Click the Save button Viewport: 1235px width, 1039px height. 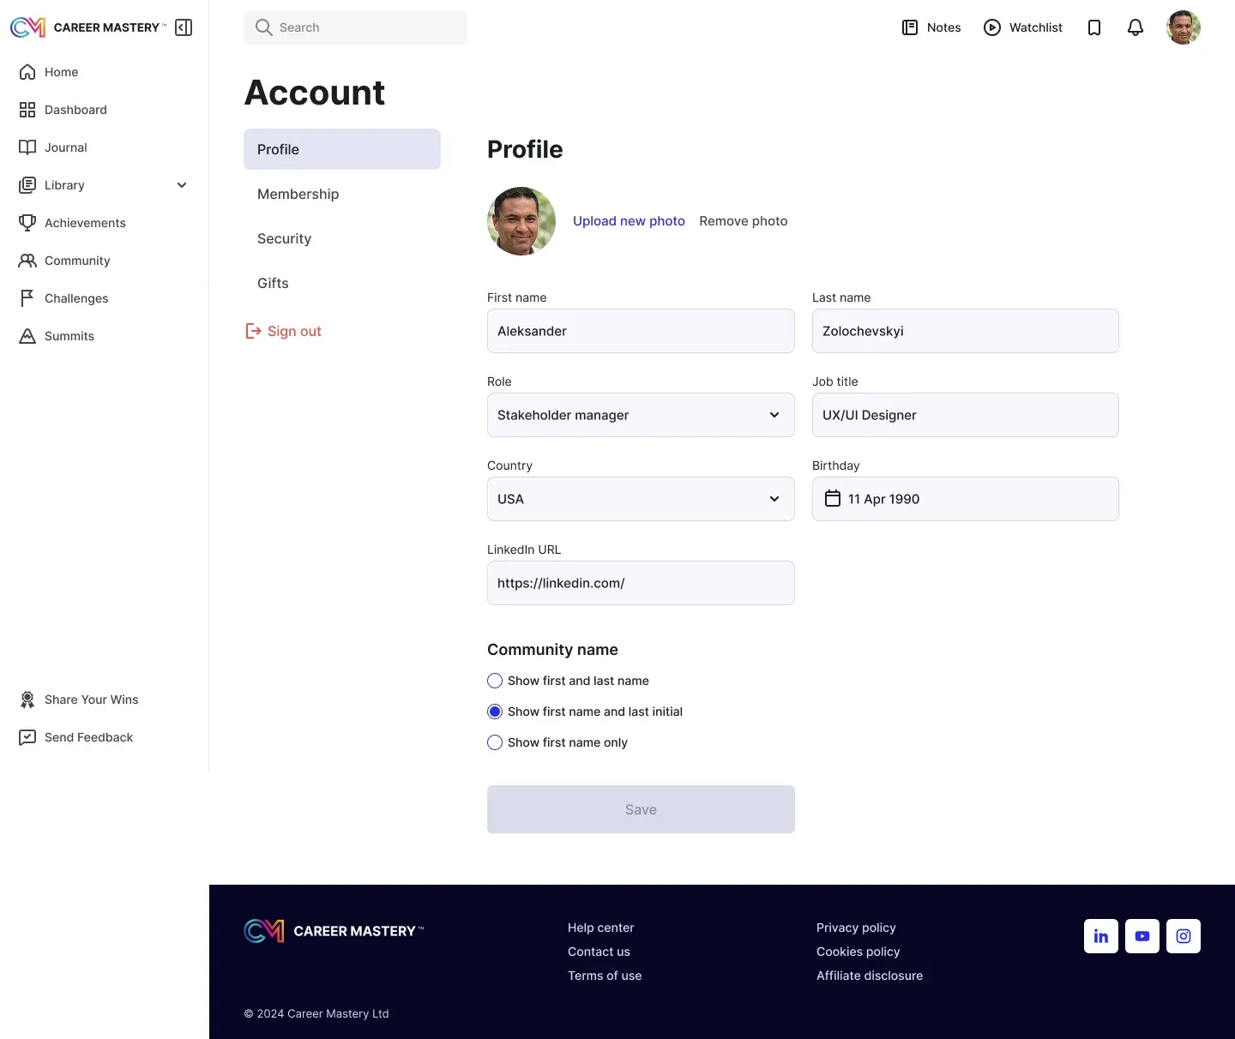pos(641,809)
